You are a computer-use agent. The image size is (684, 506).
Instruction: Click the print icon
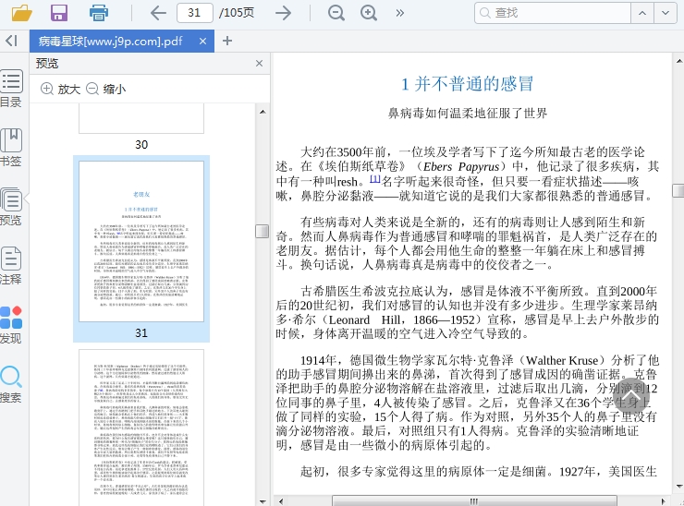99,13
